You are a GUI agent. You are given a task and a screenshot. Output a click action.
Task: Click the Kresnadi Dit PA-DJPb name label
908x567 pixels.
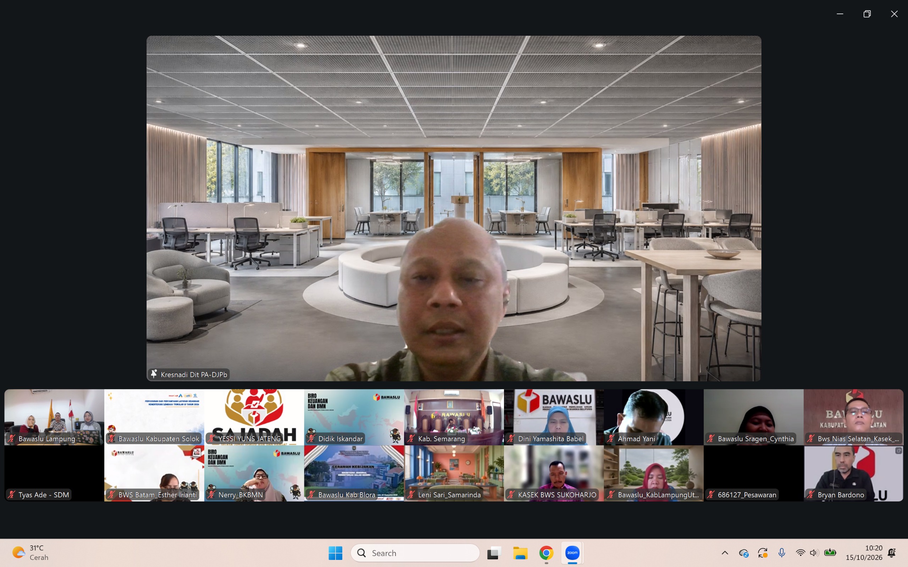(194, 374)
